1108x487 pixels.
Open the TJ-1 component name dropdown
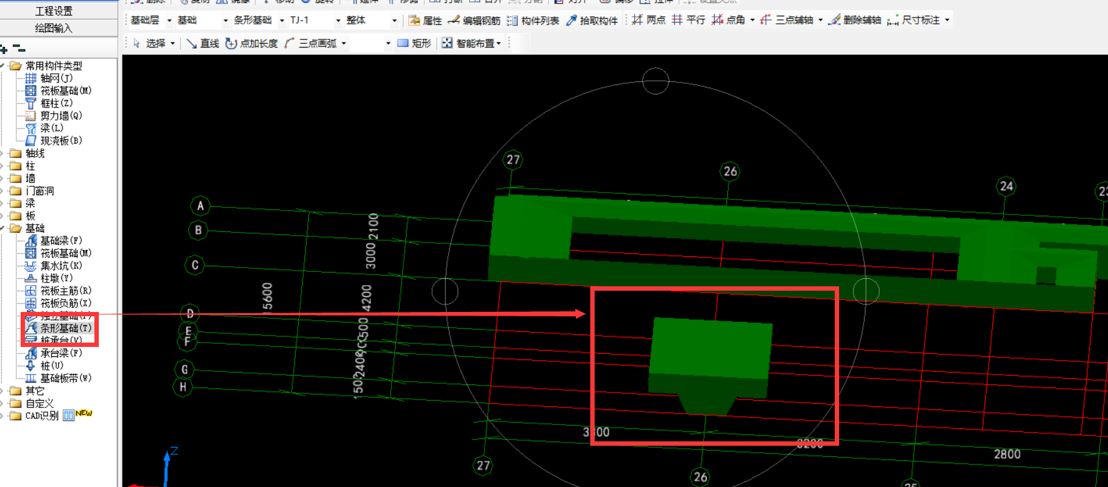pos(338,21)
